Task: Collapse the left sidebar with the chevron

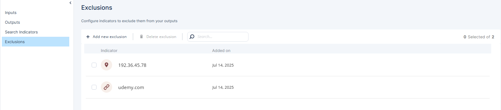Action: coord(70,3)
